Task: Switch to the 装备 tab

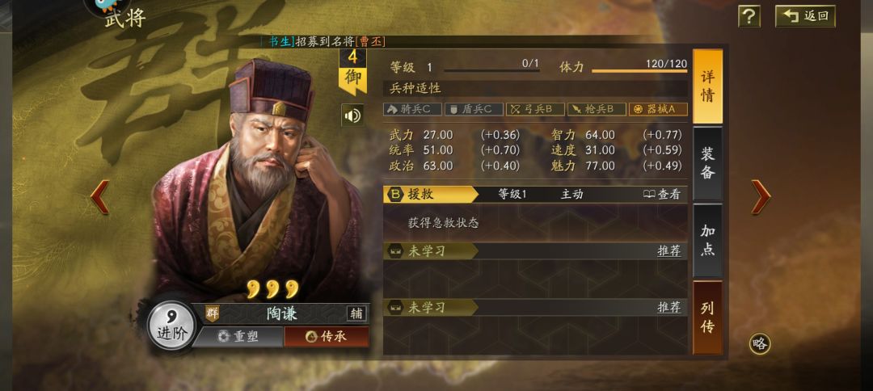Action: click(707, 163)
